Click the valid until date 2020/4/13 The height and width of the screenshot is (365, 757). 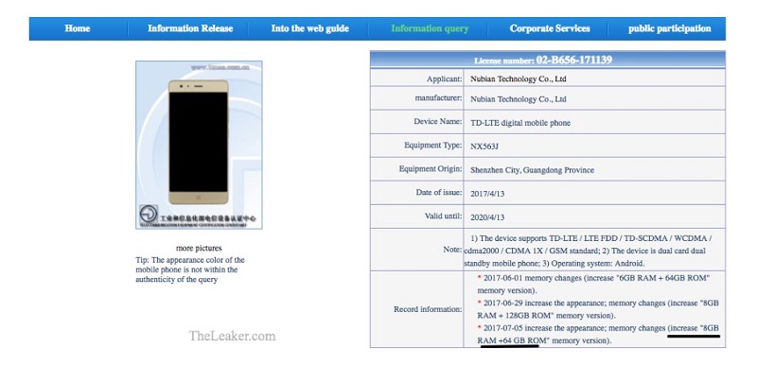click(x=487, y=217)
